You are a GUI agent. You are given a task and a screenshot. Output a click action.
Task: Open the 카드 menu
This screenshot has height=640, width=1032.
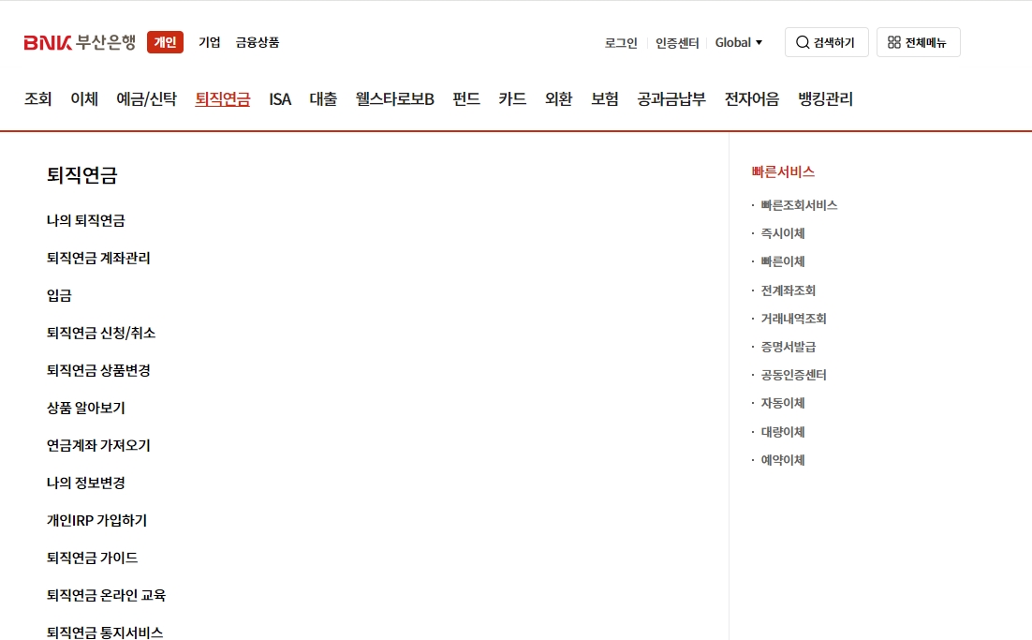511,98
